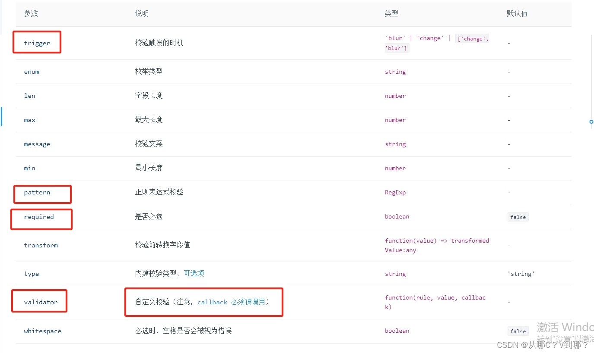Click the callback code text in validator description
The height and width of the screenshot is (353, 594).
[212, 302]
